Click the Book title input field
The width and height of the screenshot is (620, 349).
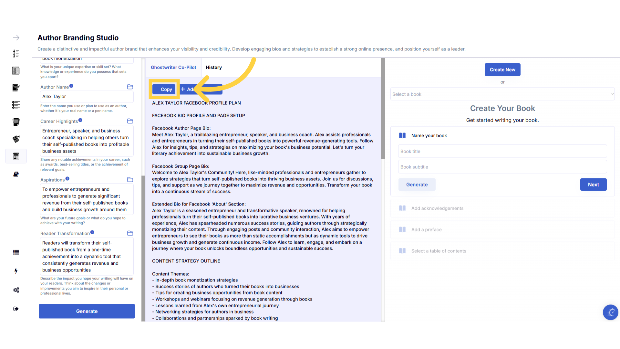click(502, 151)
